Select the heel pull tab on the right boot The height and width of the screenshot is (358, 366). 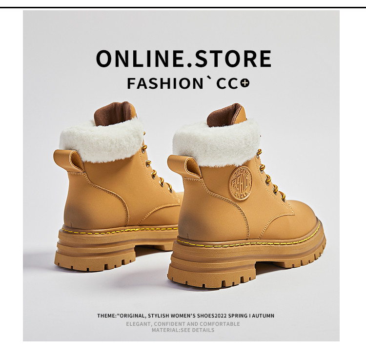(184, 166)
